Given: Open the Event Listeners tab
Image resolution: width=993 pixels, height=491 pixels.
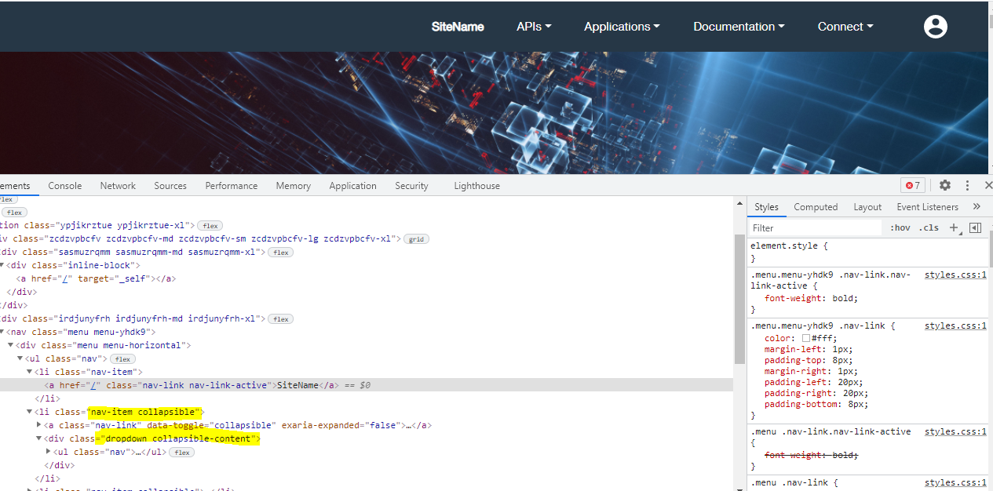Looking at the screenshot, I should pos(927,207).
